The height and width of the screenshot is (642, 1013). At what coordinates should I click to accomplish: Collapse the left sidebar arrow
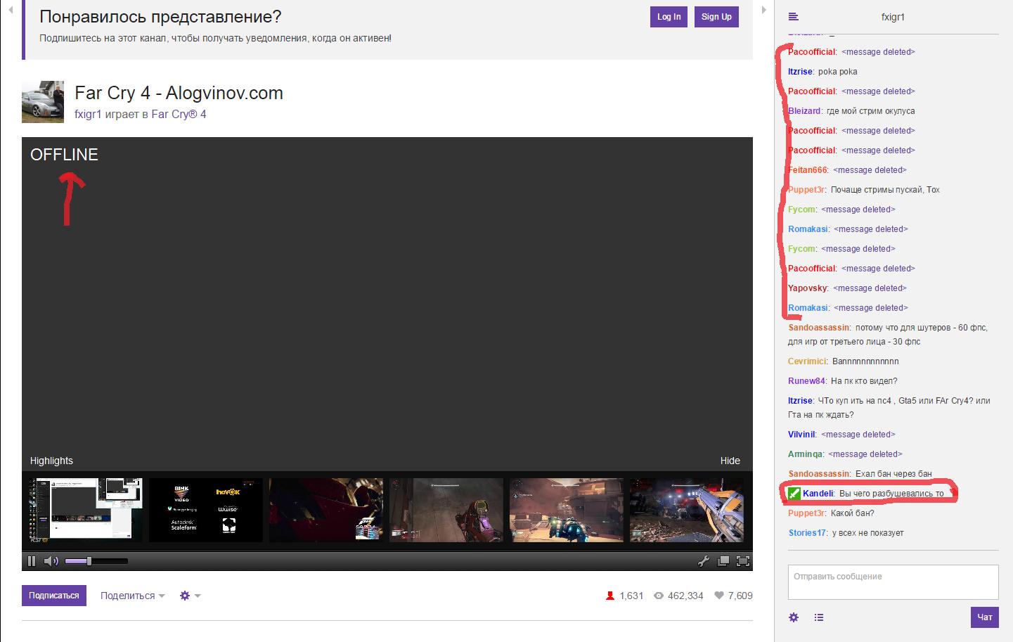pos(11,10)
